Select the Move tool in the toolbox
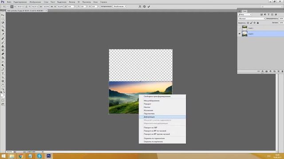This screenshot has width=284, height=159. coord(3,15)
